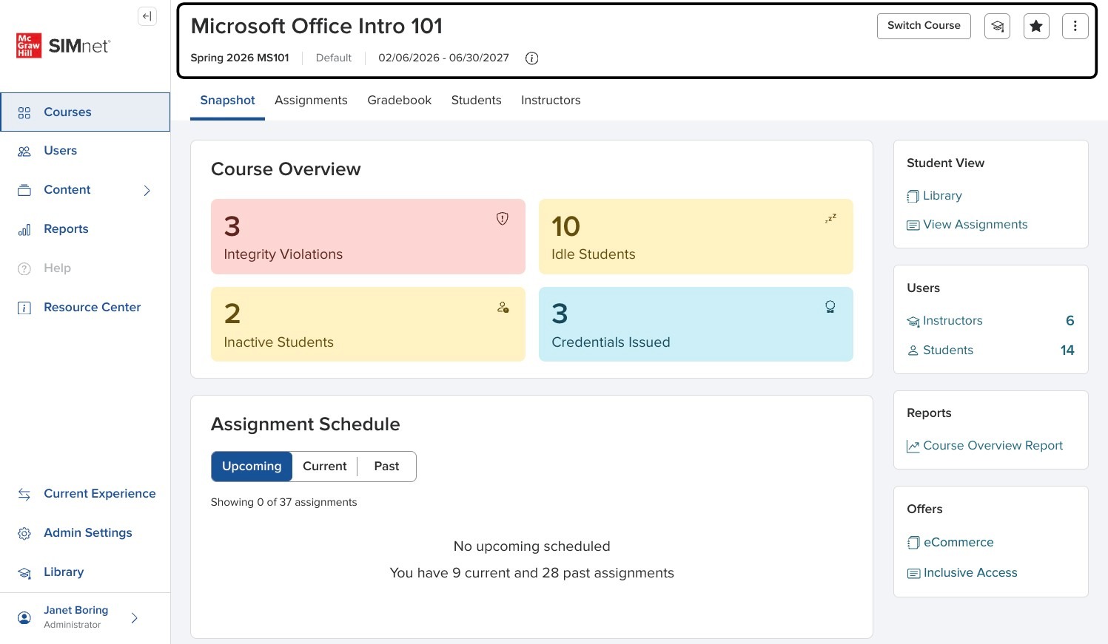Viewport: 1108px width, 644px height.
Task: Expand the Content menu chevron
Action: [147, 191]
